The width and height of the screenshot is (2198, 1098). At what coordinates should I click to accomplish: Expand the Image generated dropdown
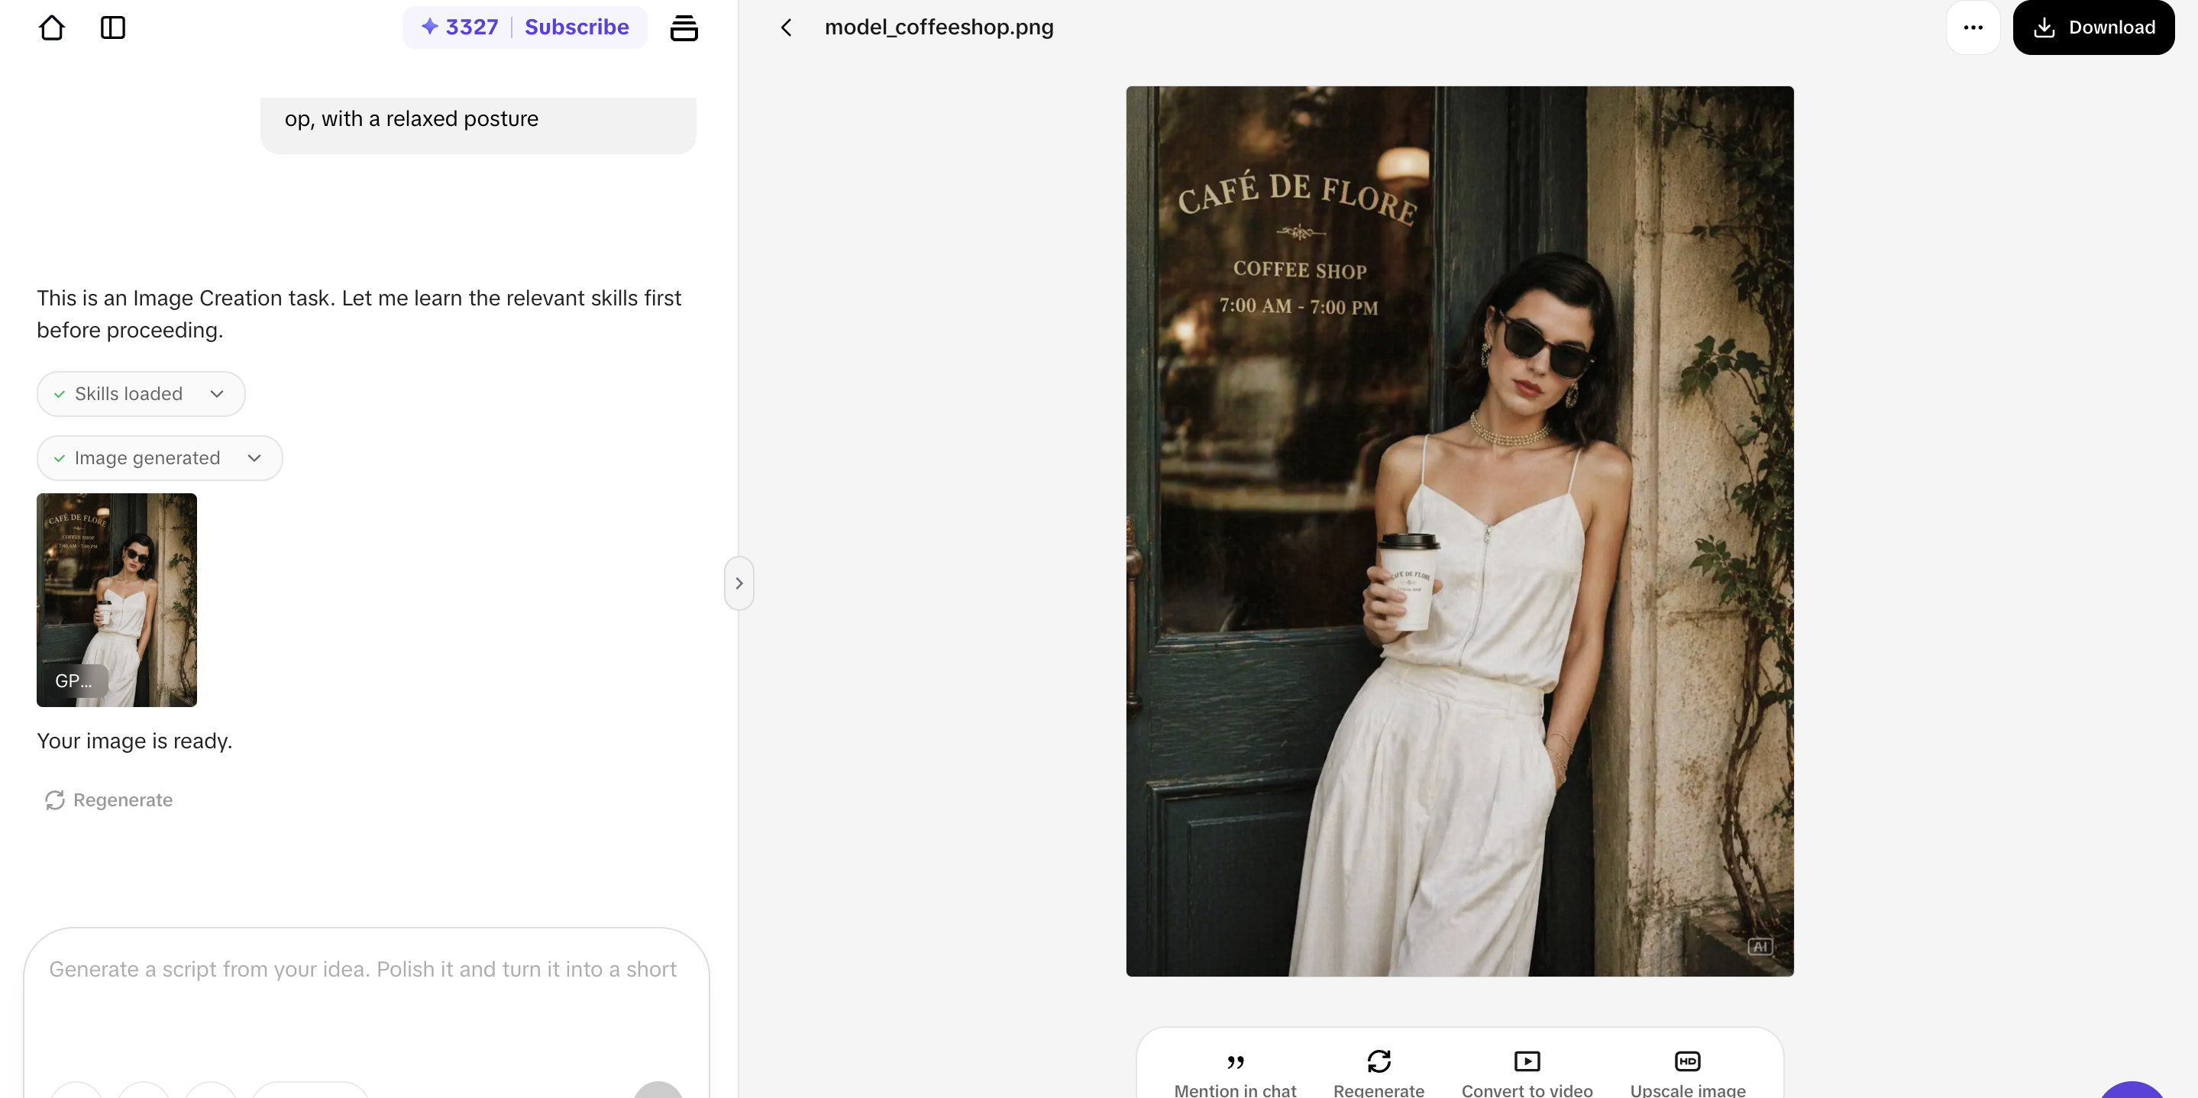pos(160,458)
